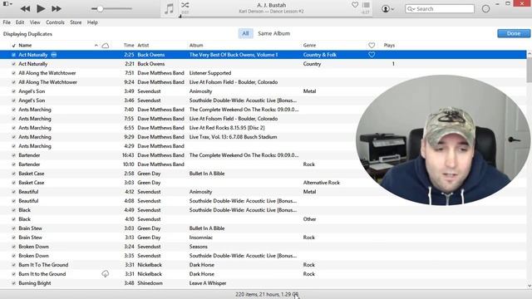Viewport: 532px width, 299px height.
Task: Open the Store menu
Action: pyautogui.click(x=76, y=22)
